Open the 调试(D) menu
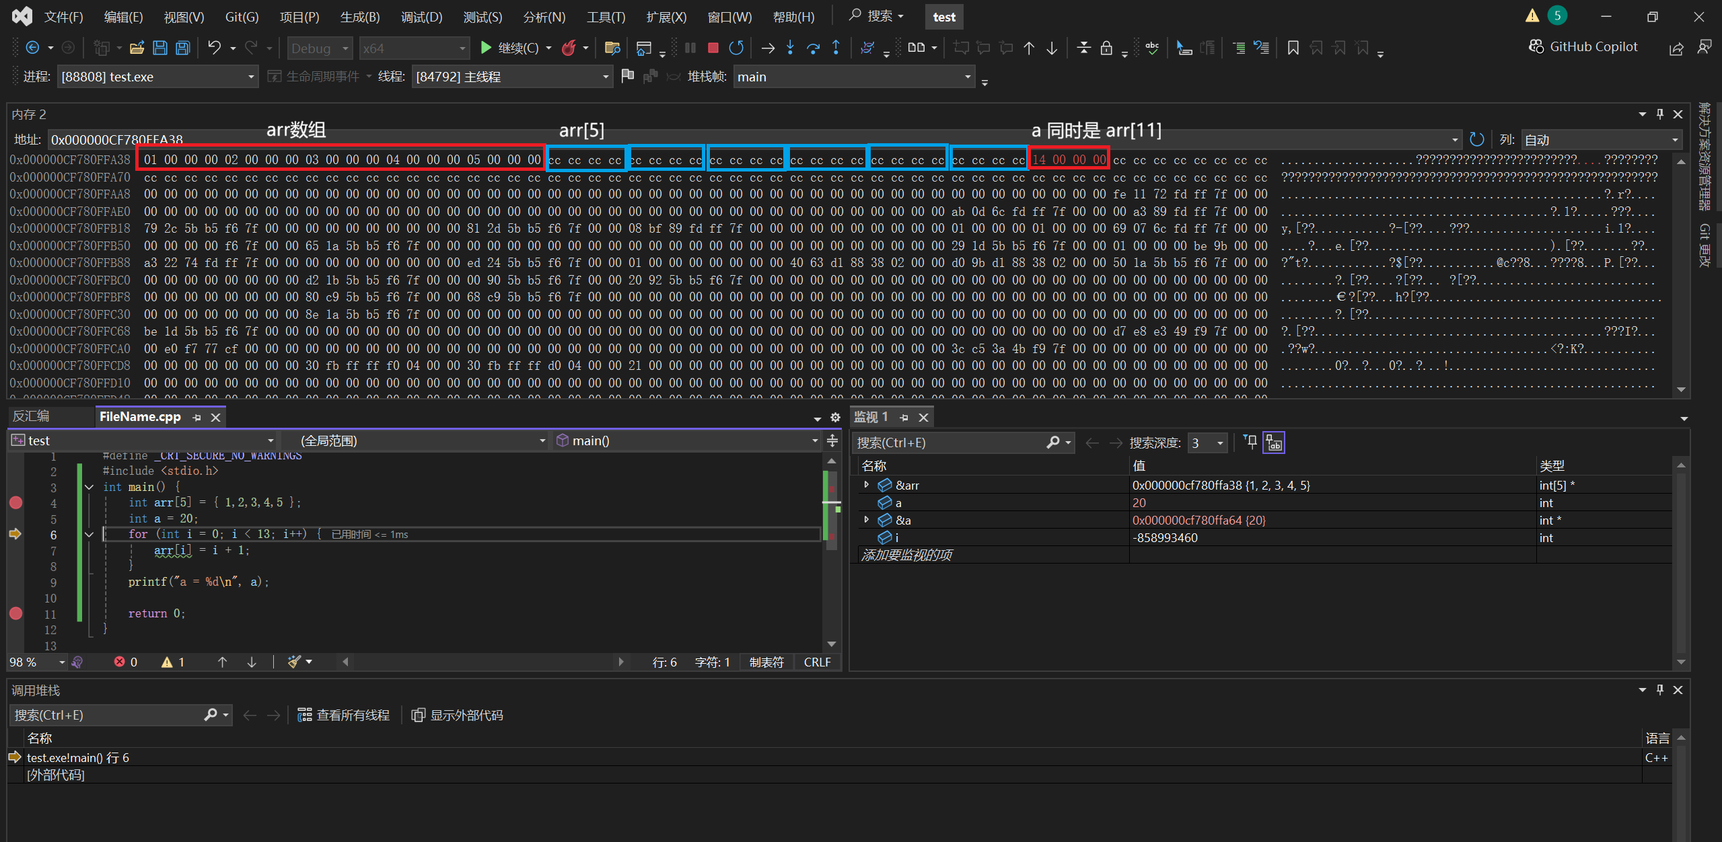This screenshot has height=842, width=1722. [421, 17]
